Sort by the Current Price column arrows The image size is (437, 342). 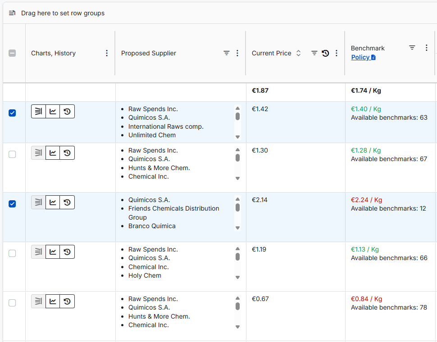click(x=298, y=53)
